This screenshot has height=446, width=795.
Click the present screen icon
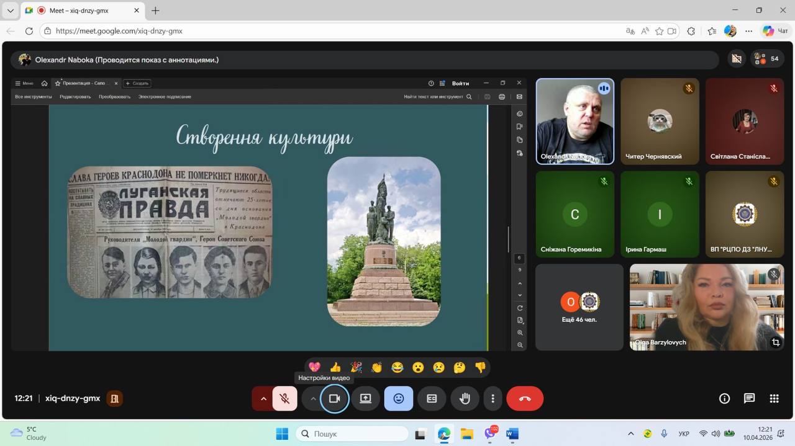(366, 399)
